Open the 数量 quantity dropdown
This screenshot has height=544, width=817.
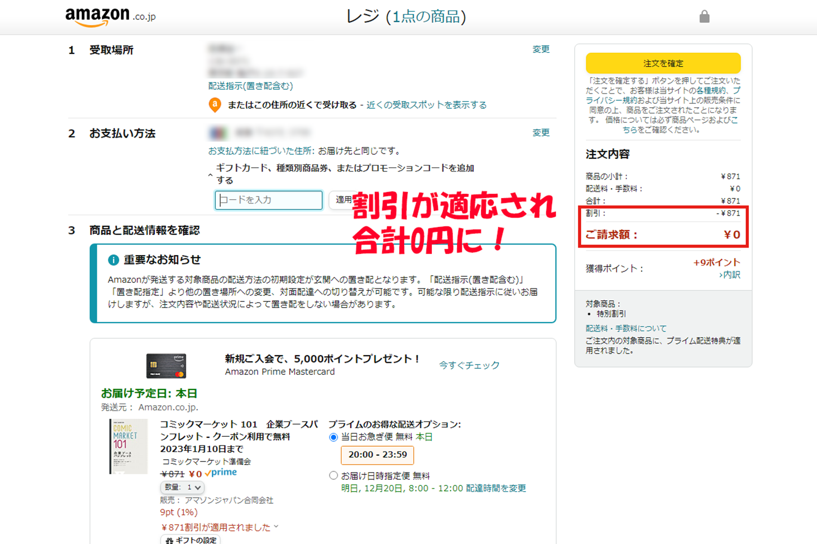coord(182,487)
